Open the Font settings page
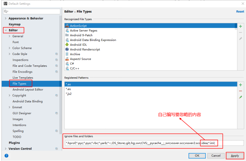 tap(16, 42)
